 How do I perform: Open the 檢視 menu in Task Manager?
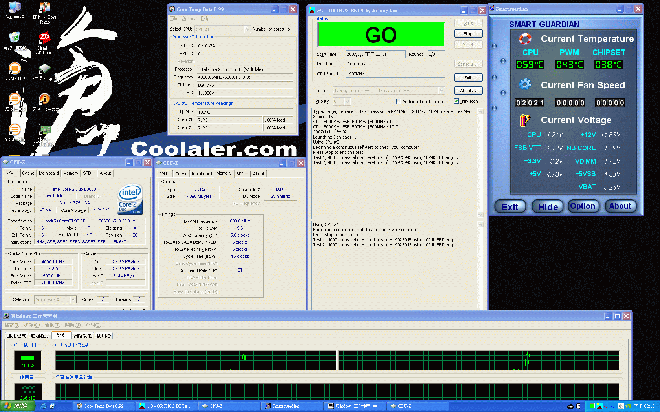click(52, 325)
